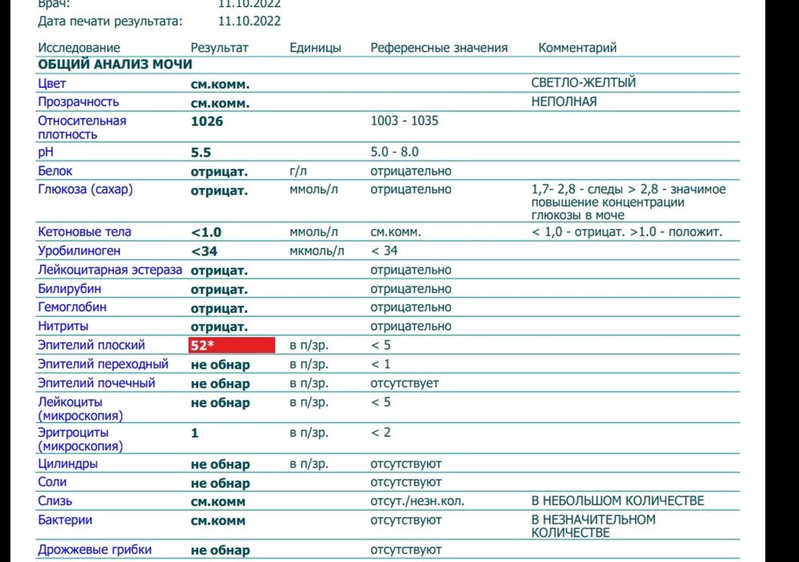Click the glucose comment starting '1,7- 2,8 - следы'
Image resolution: width=799 pixels, height=562 pixels.
tap(629, 202)
